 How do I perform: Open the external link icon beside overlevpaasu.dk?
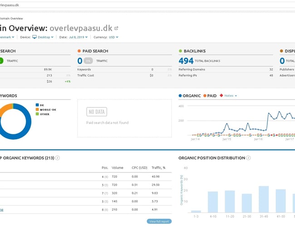[116, 28]
